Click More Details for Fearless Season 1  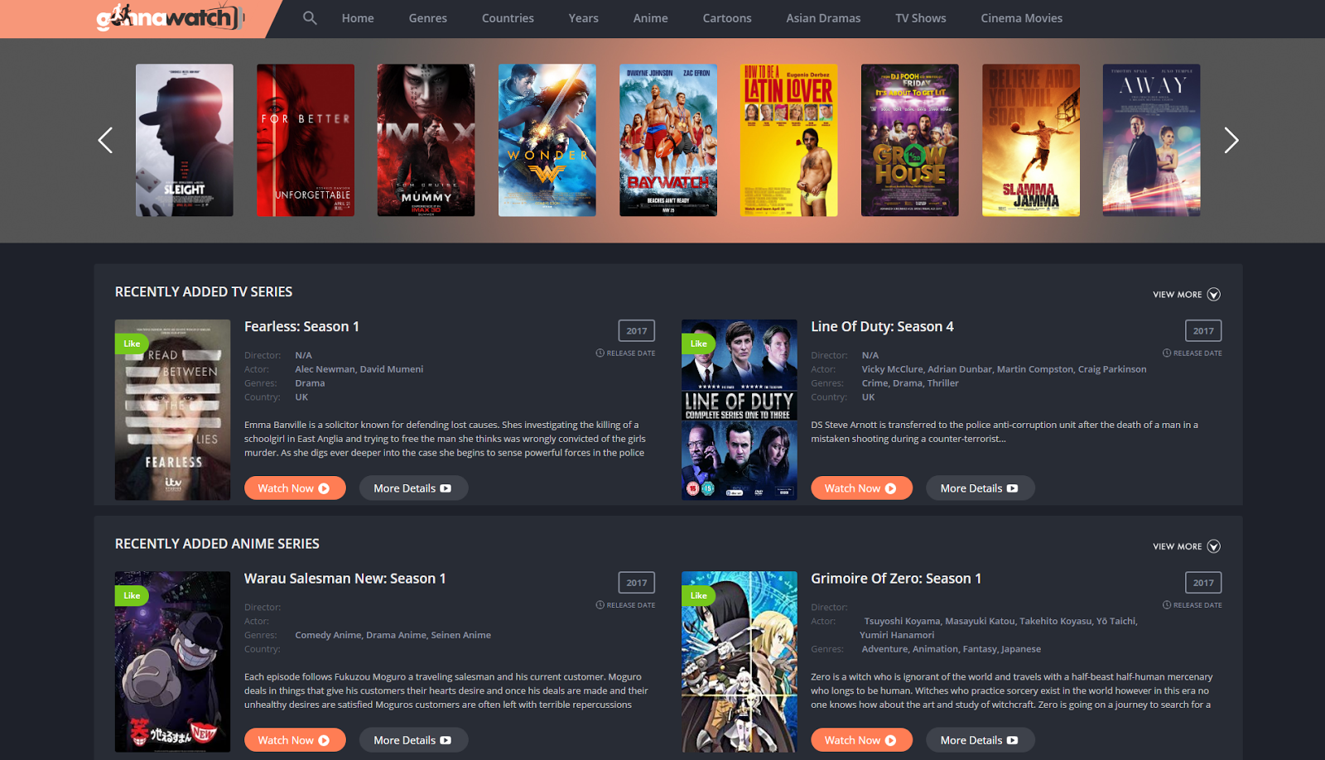[x=413, y=488]
